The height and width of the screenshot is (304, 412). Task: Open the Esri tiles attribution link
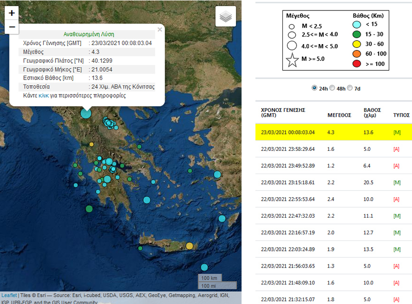coord(41,295)
